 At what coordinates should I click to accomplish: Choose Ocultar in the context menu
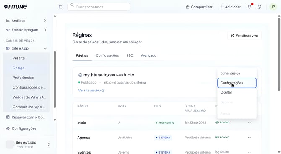coord(237,92)
